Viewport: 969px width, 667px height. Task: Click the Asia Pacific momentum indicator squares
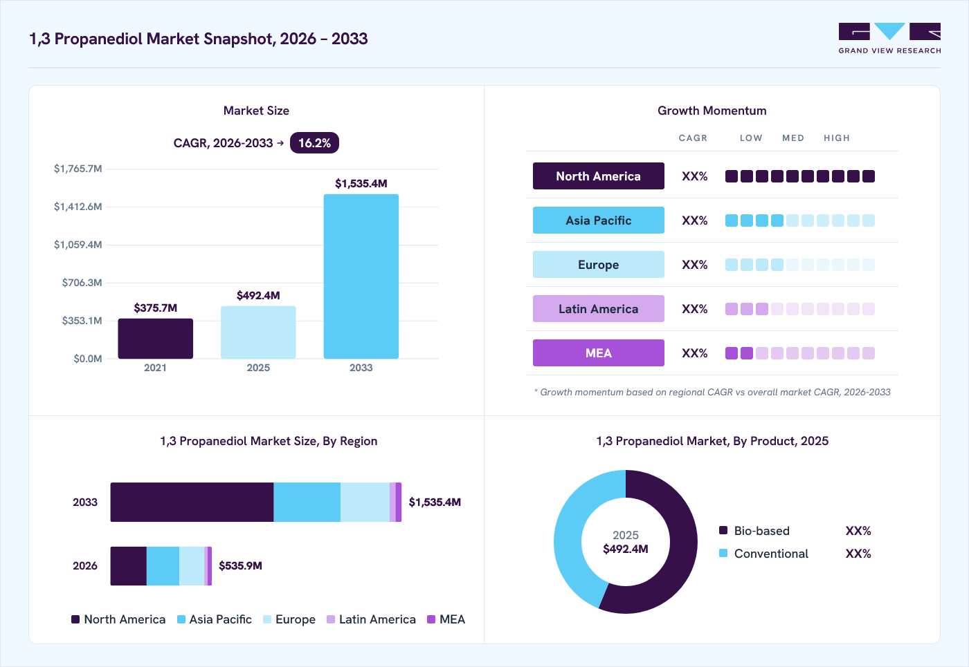800,220
